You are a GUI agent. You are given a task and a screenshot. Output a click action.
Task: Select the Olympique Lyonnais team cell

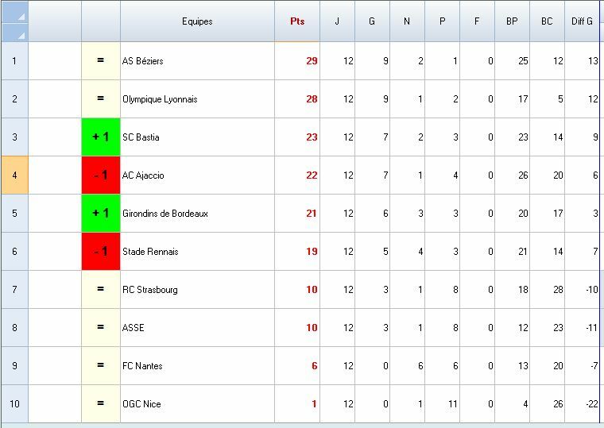point(197,99)
